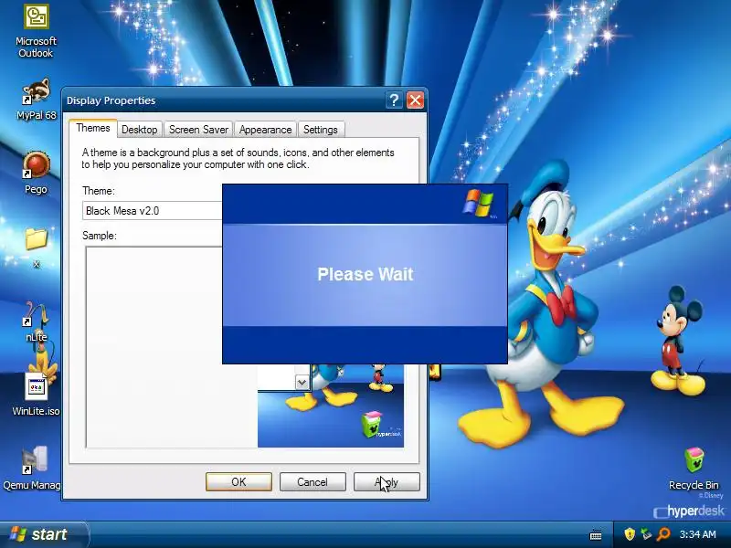731x548 pixels.
Task: Click the scroll down arrow in sample preview
Action: 302,383
